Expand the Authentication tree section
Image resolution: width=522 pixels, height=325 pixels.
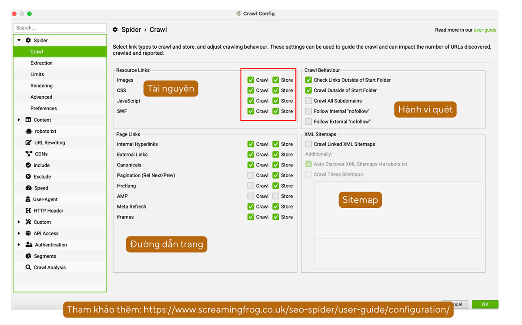pos(19,245)
